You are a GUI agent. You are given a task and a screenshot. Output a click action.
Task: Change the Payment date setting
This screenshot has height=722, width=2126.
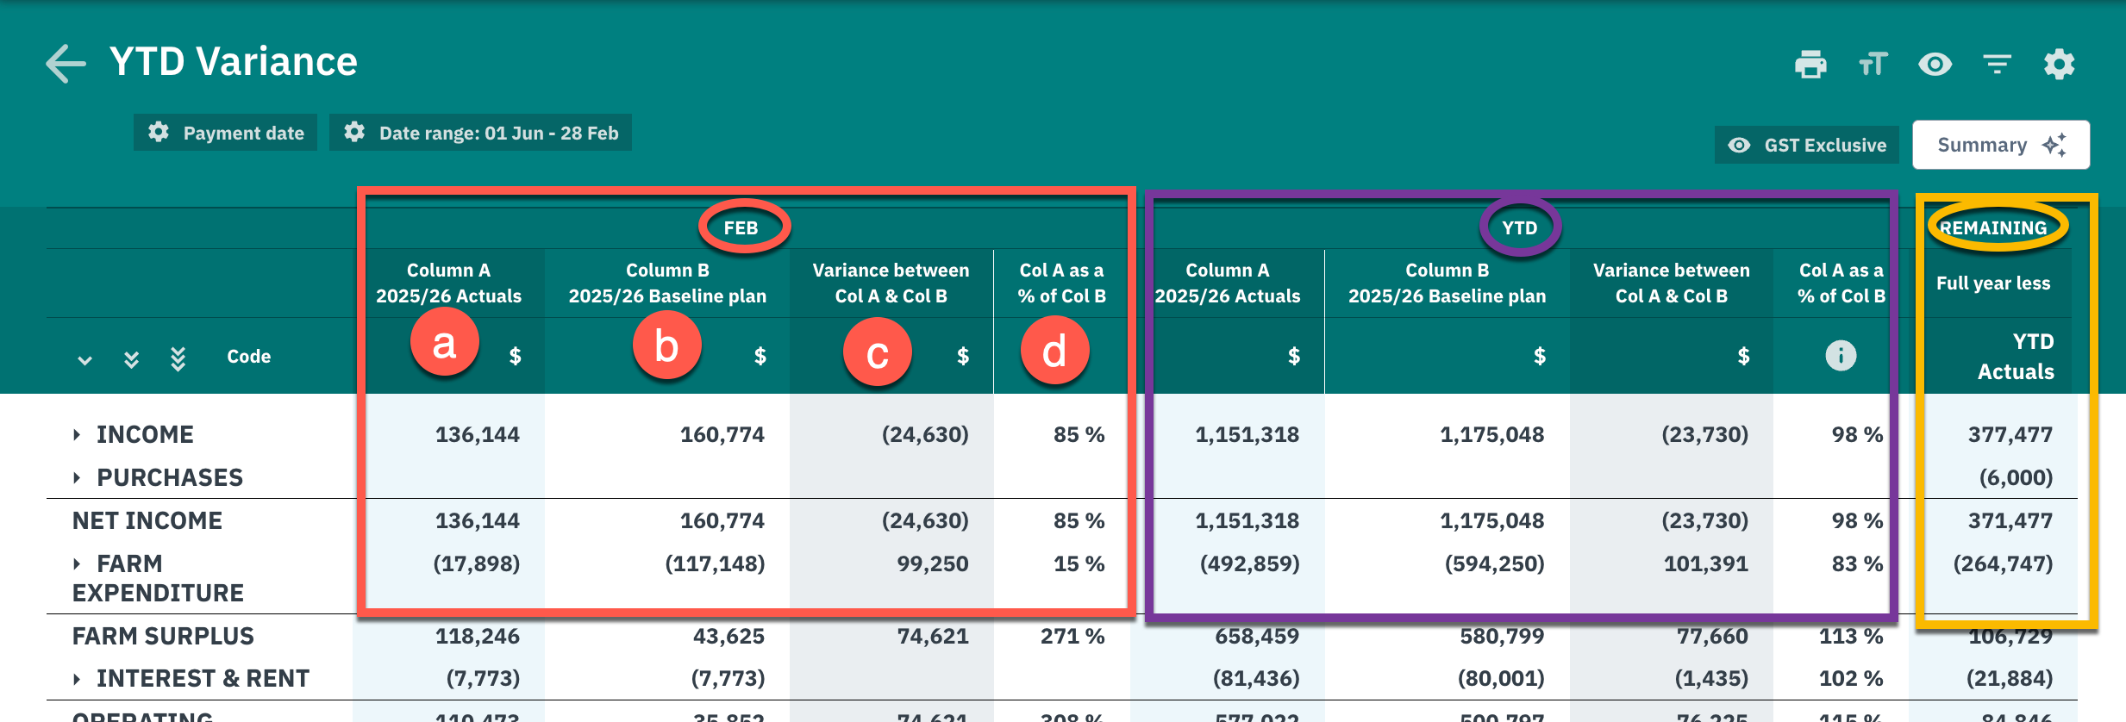pyautogui.click(x=226, y=133)
